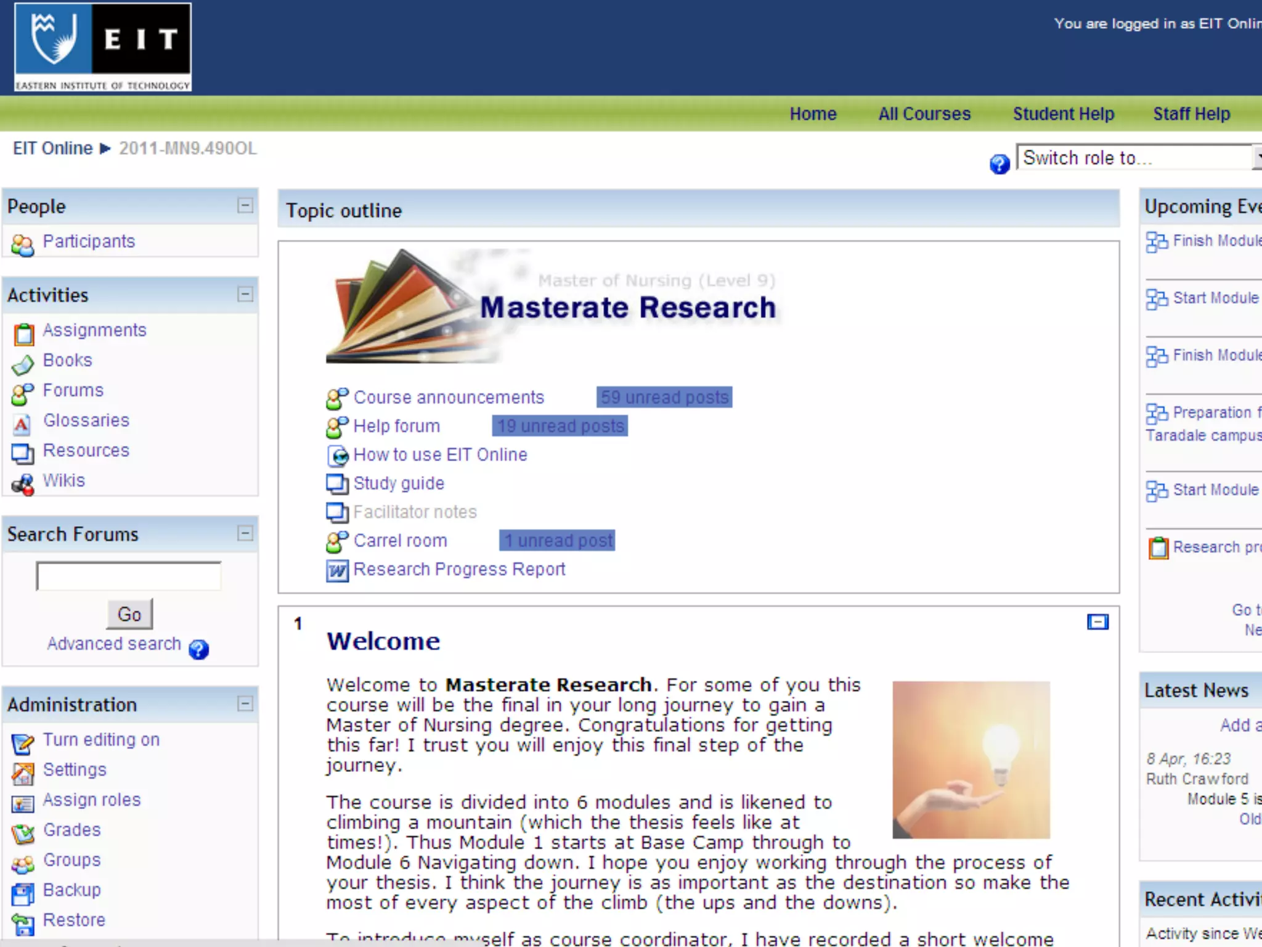Click help icon next to Switch role
The image size is (1262, 947).
(999, 164)
